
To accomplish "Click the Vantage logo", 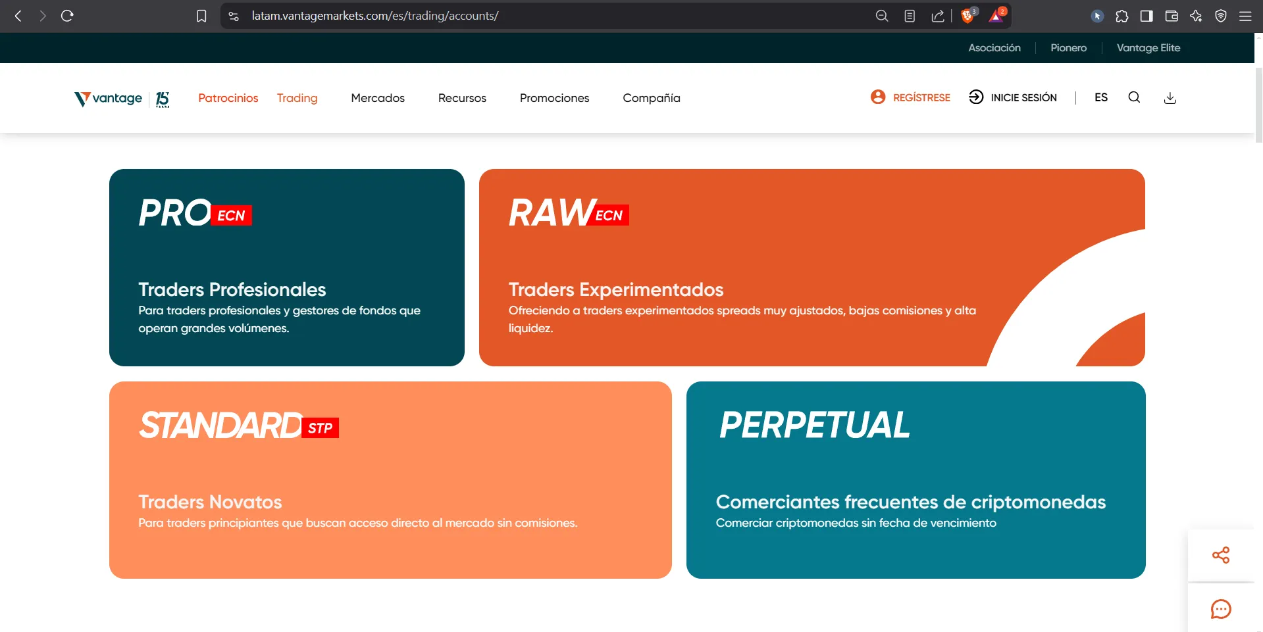I will click(109, 99).
